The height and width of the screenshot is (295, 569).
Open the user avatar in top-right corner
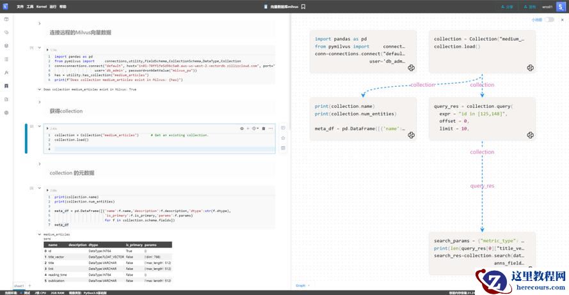point(561,6)
